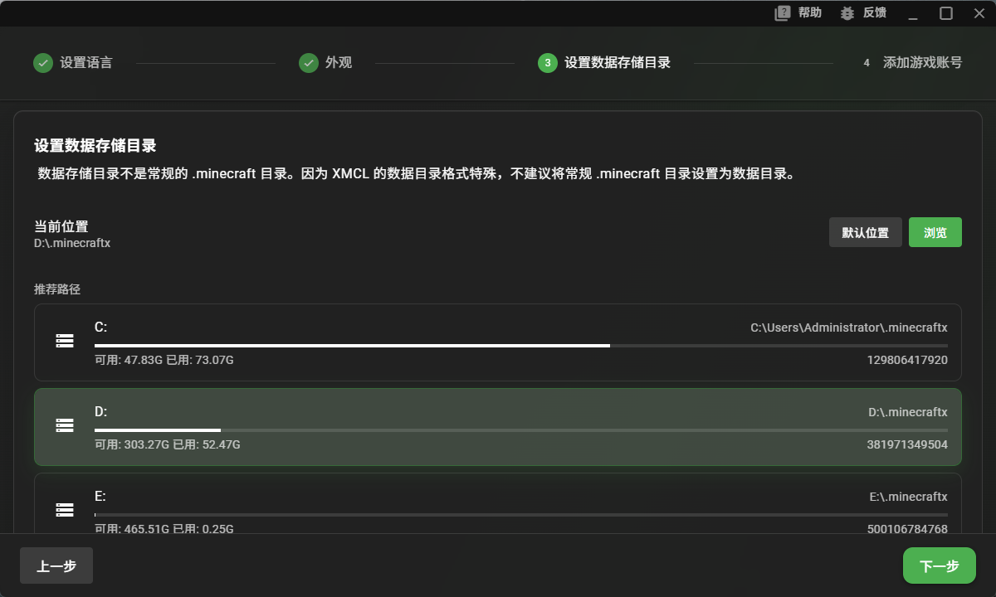Click the E: drive usage bar
Viewport: 996px width, 597px height.
tap(521, 514)
